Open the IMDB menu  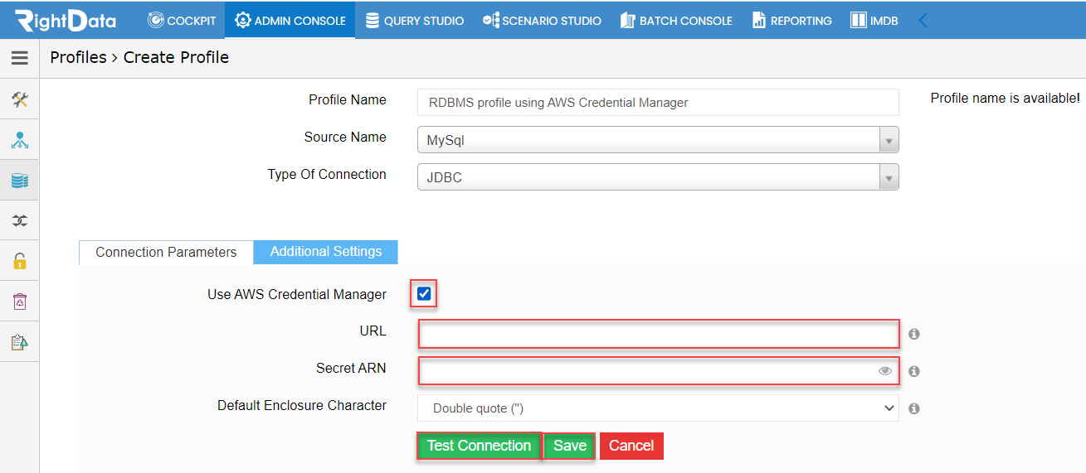(x=874, y=20)
